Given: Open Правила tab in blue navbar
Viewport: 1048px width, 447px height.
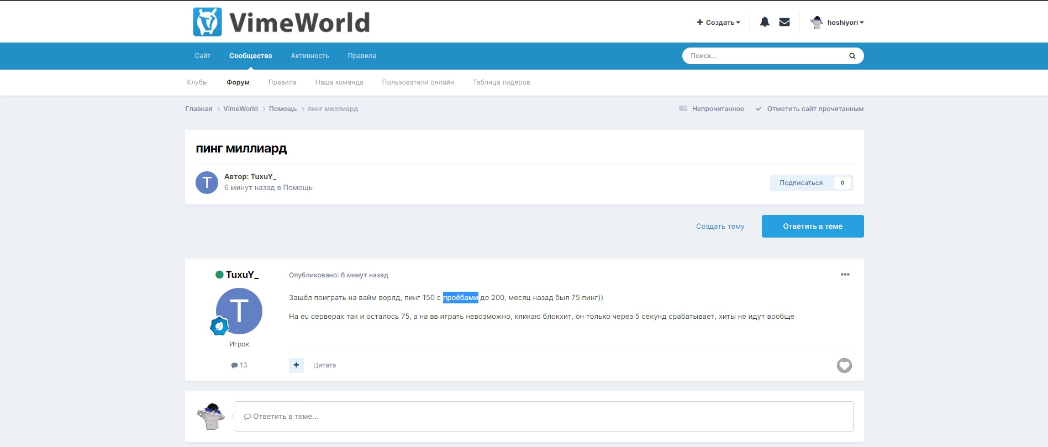Looking at the screenshot, I should click(362, 56).
